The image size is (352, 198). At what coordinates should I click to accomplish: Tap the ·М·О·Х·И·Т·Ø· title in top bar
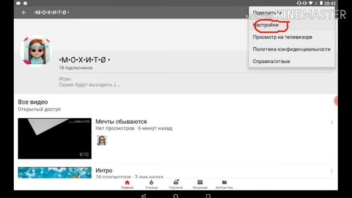coord(52,12)
